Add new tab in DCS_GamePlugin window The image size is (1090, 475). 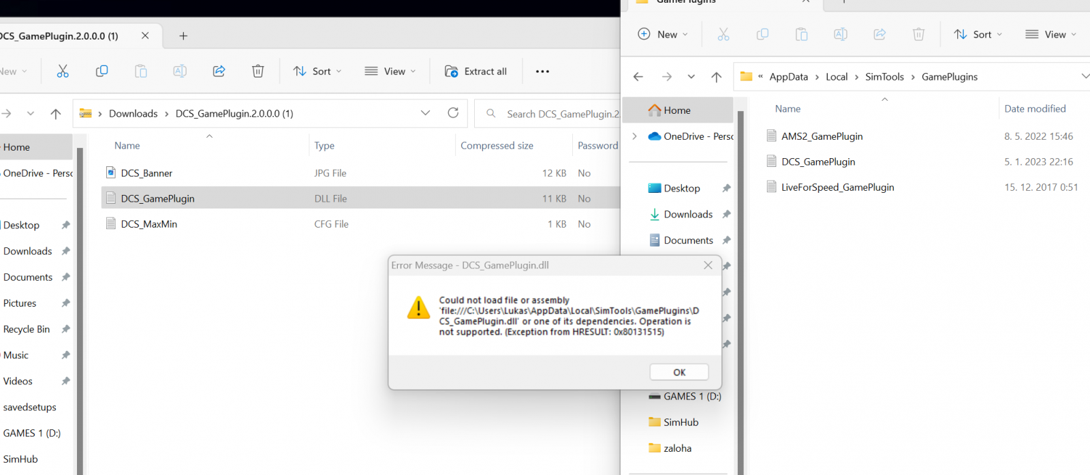183,36
